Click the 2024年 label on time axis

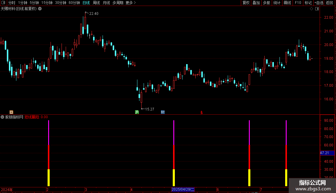7,189
